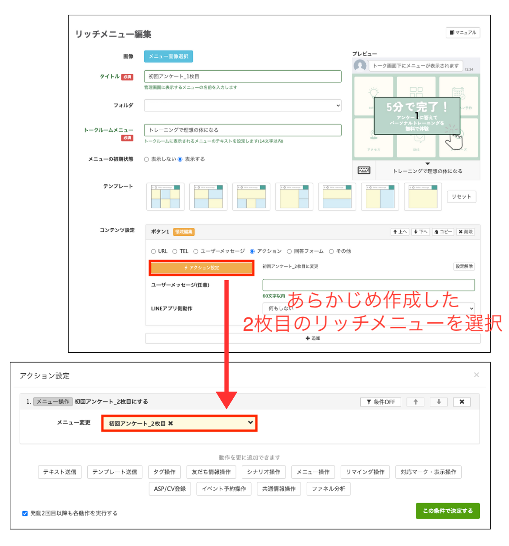Image resolution: width=509 pixels, height=546 pixels.
Task: Click the up arrow in action row 1
Action: 415,402
